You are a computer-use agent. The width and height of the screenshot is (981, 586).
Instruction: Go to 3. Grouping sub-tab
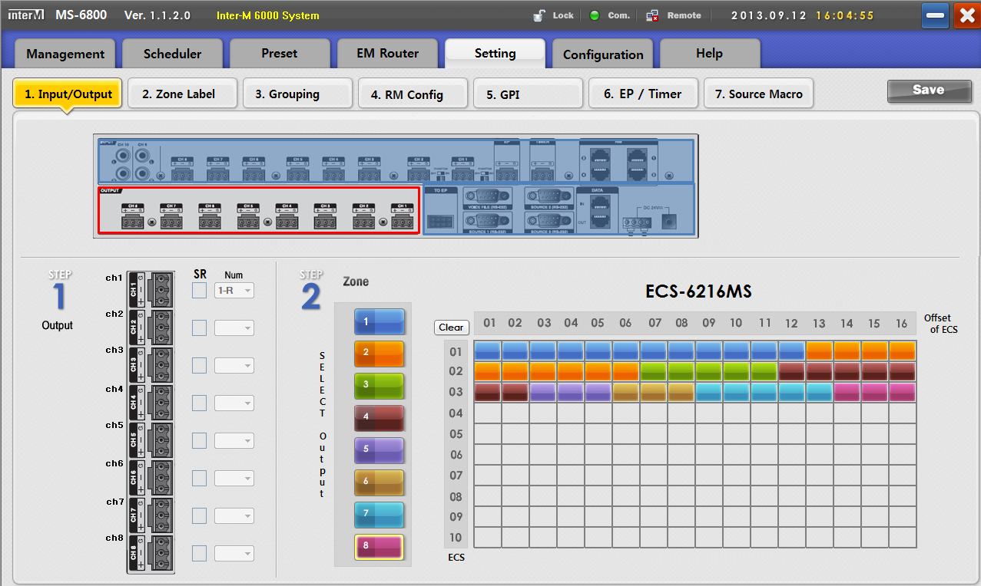pos(297,94)
